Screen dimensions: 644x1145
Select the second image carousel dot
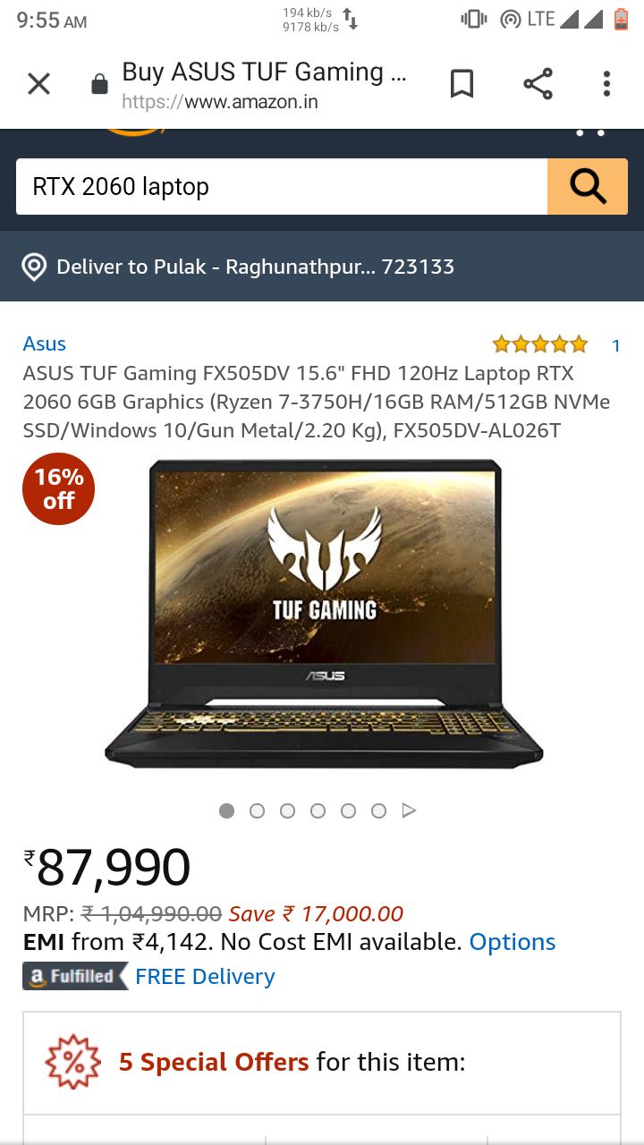(x=258, y=810)
